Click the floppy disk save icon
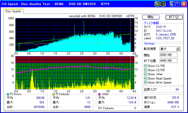Screen dimensions: 188x113 tap(163, 4)
